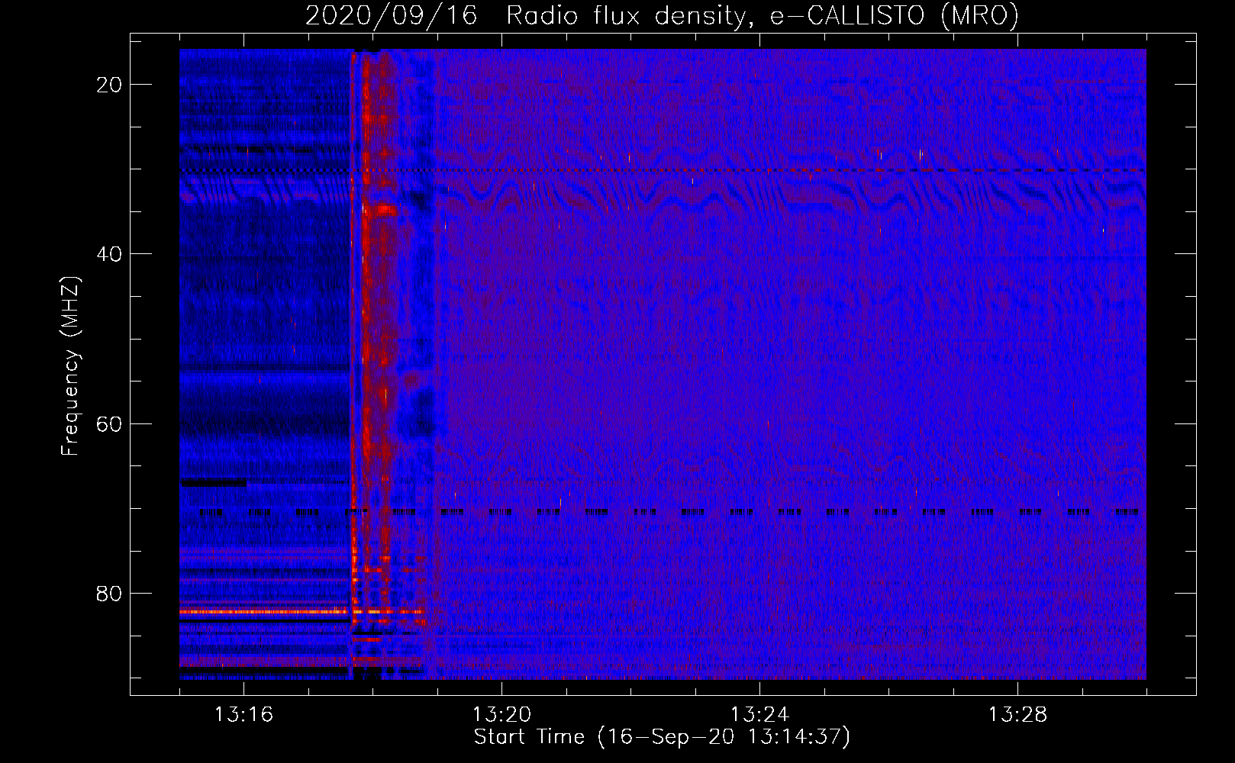This screenshot has width=1235, height=763.
Task: Click the "20" frequency tick label
Action: click(110, 85)
